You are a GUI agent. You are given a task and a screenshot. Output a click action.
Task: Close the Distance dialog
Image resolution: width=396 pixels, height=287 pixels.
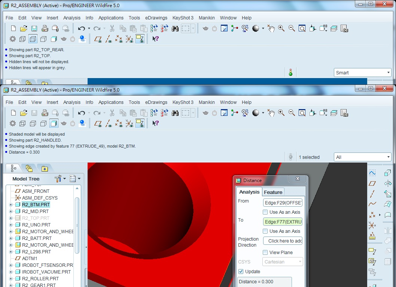click(x=298, y=179)
